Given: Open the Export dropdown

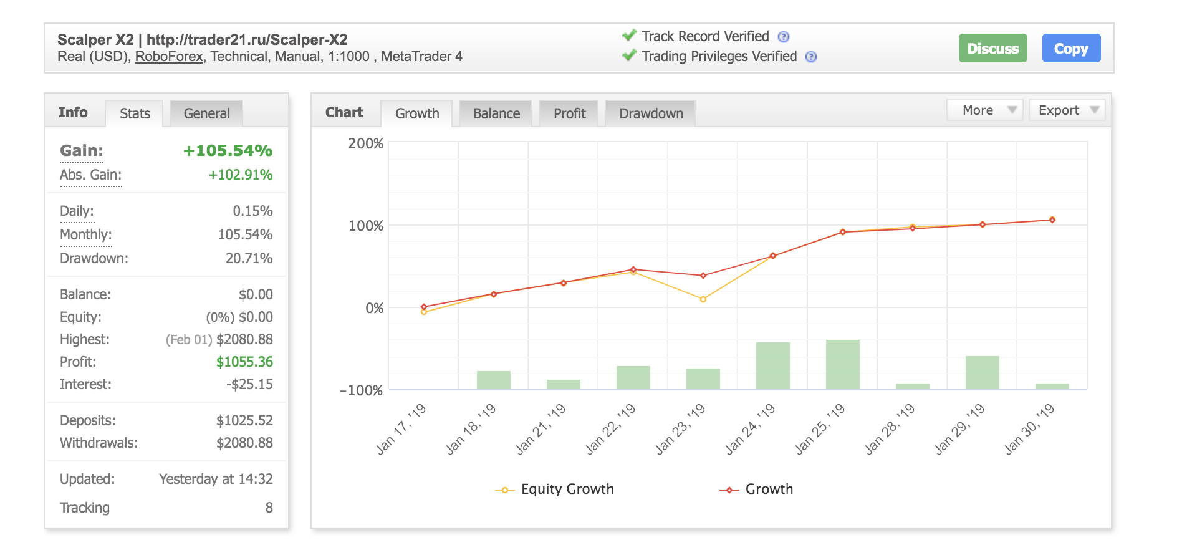Looking at the screenshot, I should pos(1067,110).
